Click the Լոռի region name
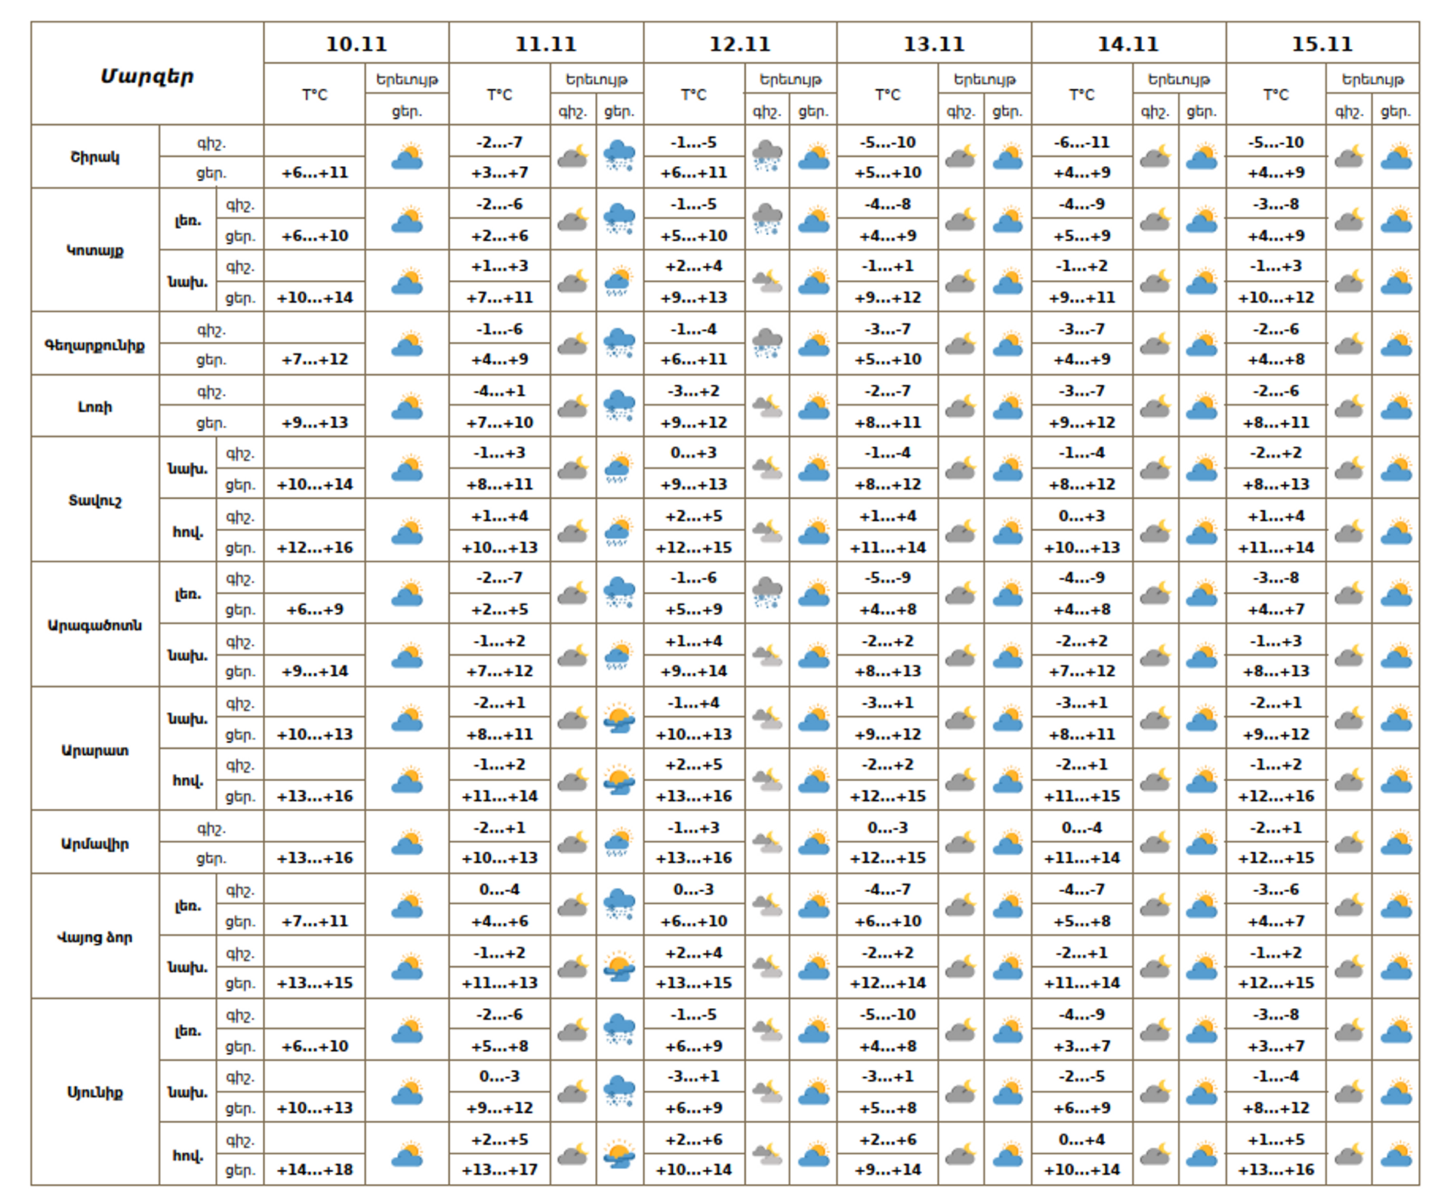 point(95,407)
